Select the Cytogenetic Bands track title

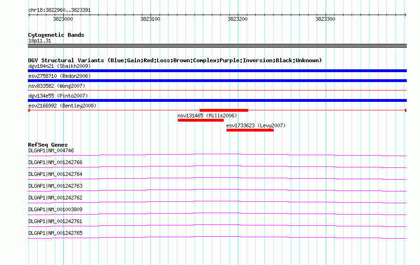click(x=56, y=35)
